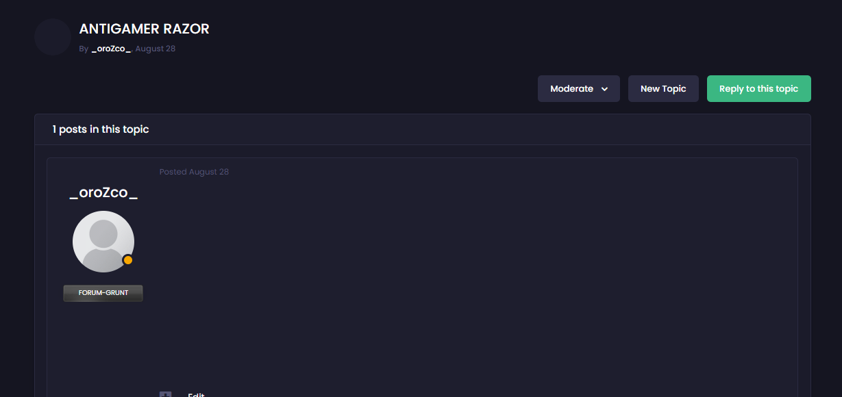
Task: Click the _oroZco_ username in the post
Action: (103, 192)
